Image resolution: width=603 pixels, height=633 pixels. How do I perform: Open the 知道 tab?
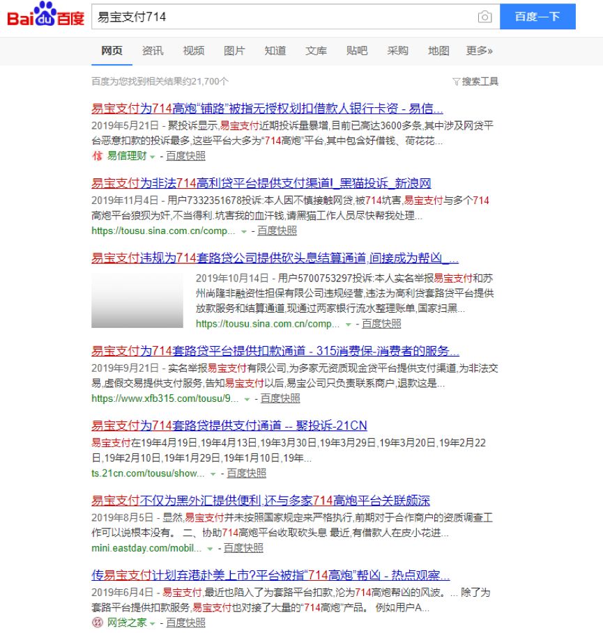coord(275,51)
